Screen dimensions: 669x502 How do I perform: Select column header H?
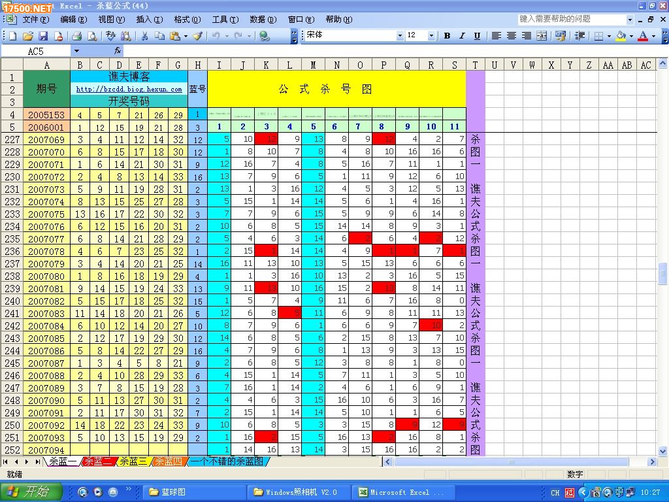pyautogui.click(x=197, y=65)
